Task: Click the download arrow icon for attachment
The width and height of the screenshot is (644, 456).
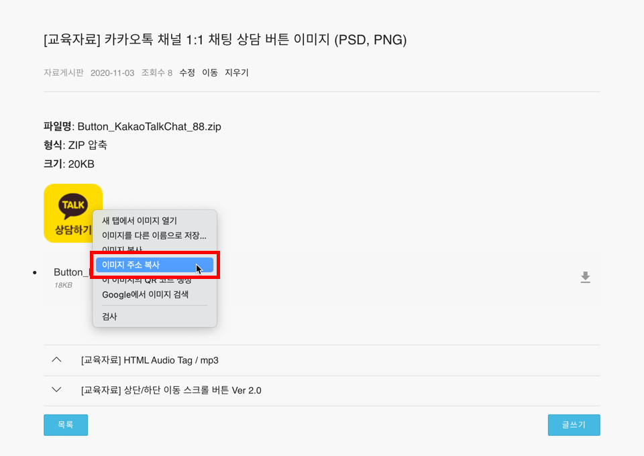Action: tap(585, 277)
